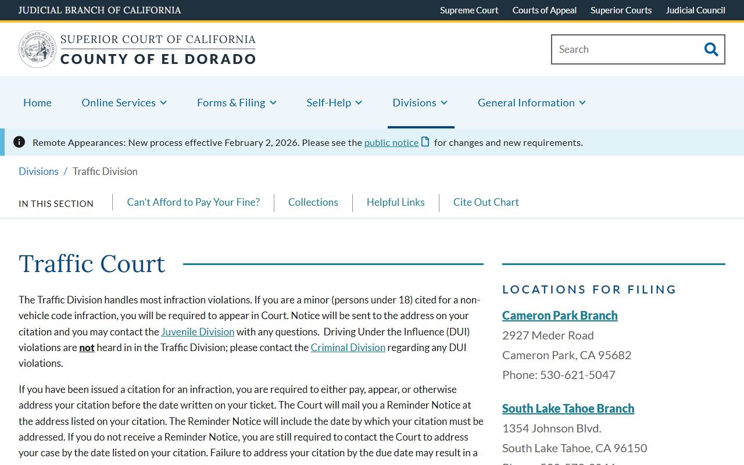Click the Locations for Filing heading
The height and width of the screenshot is (465, 744).
(x=589, y=289)
